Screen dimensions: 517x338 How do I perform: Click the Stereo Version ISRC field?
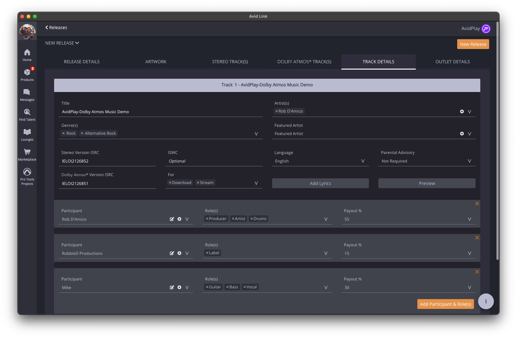[x=107, y=161]
